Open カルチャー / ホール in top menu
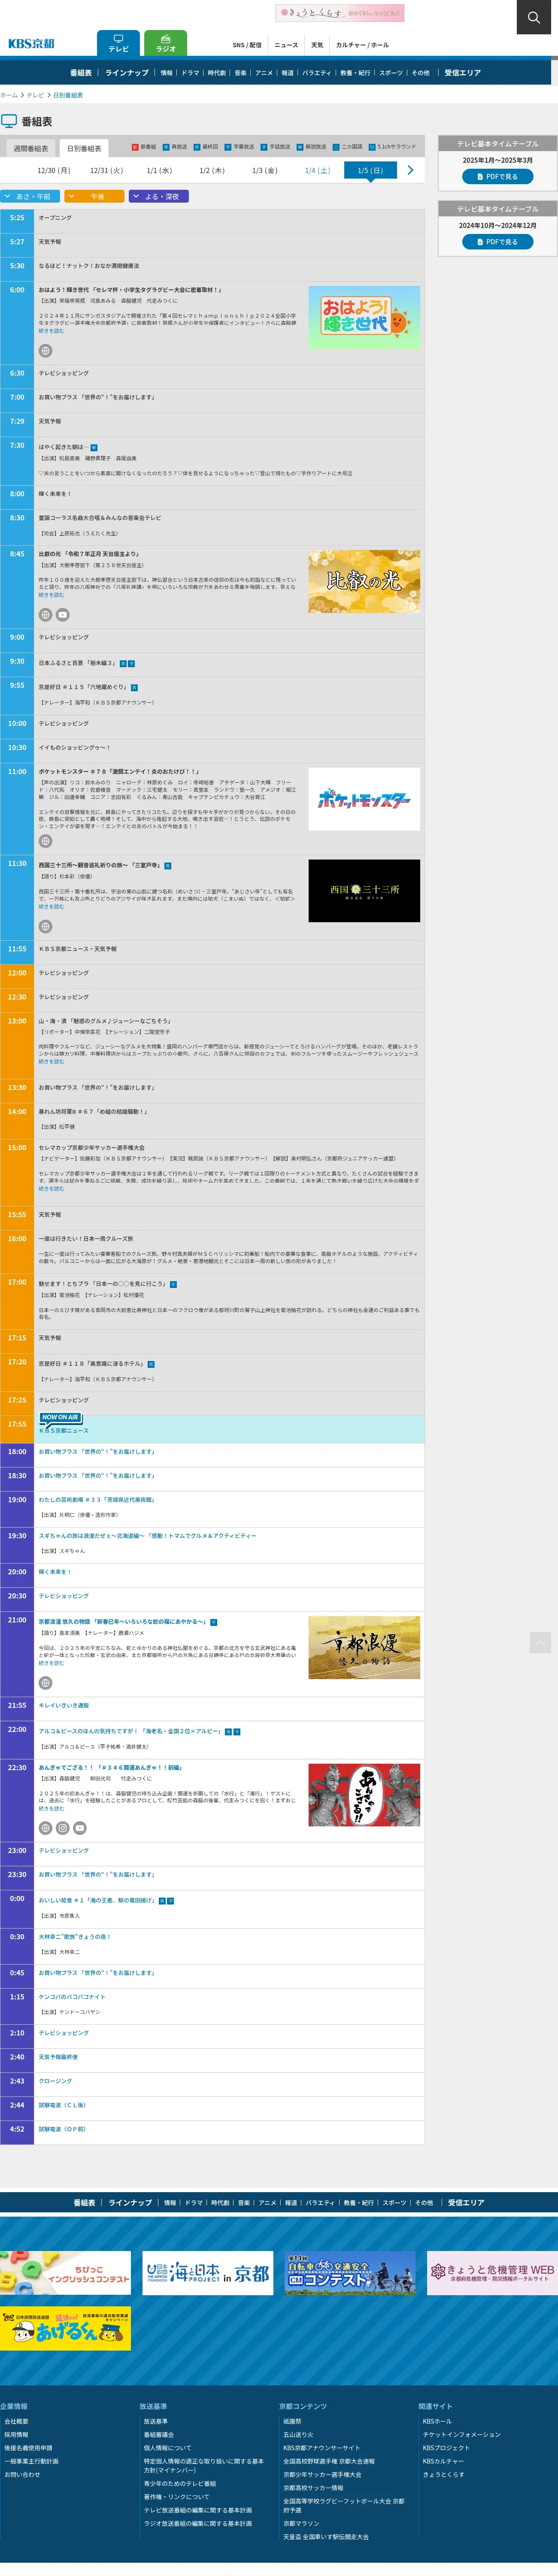Screen dimensions: 558x2576 [362, 45]
